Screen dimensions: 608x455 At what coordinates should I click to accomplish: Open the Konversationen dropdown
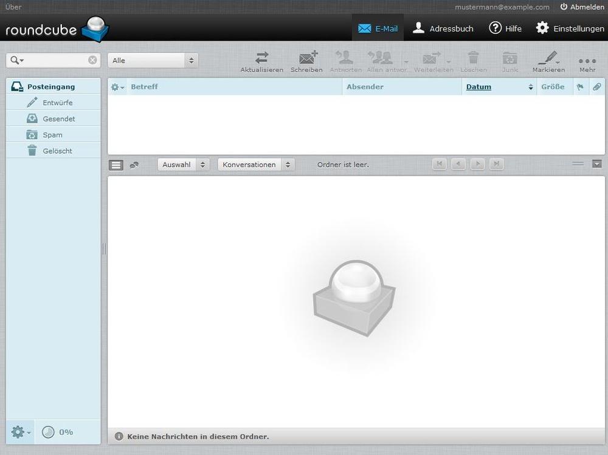(255, 164)
